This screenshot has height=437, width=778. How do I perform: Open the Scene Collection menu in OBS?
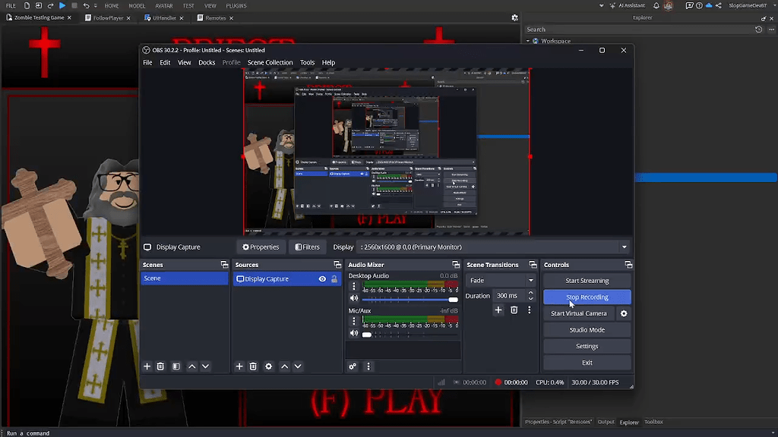pyautogui.click(x=270, y=62)
